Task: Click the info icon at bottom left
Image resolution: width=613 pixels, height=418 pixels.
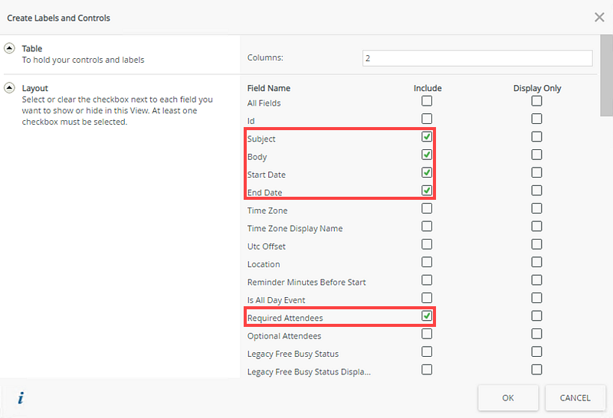Action: pos(21,397)
